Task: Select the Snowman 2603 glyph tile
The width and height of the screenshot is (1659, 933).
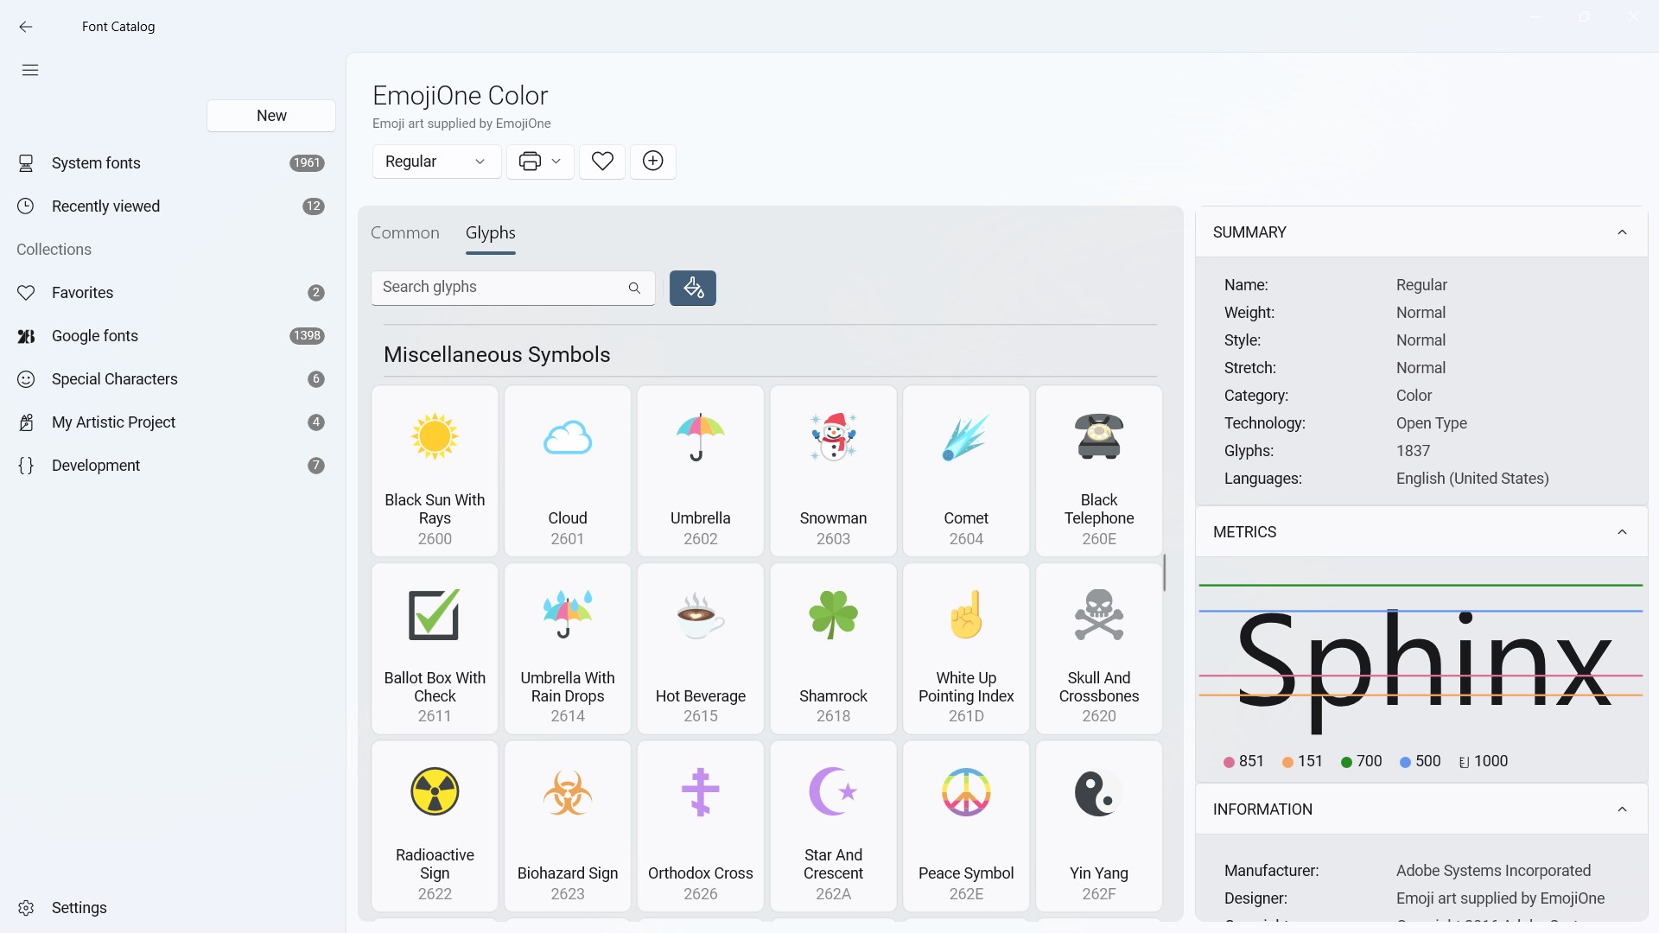Action: (x=833, y=471)
